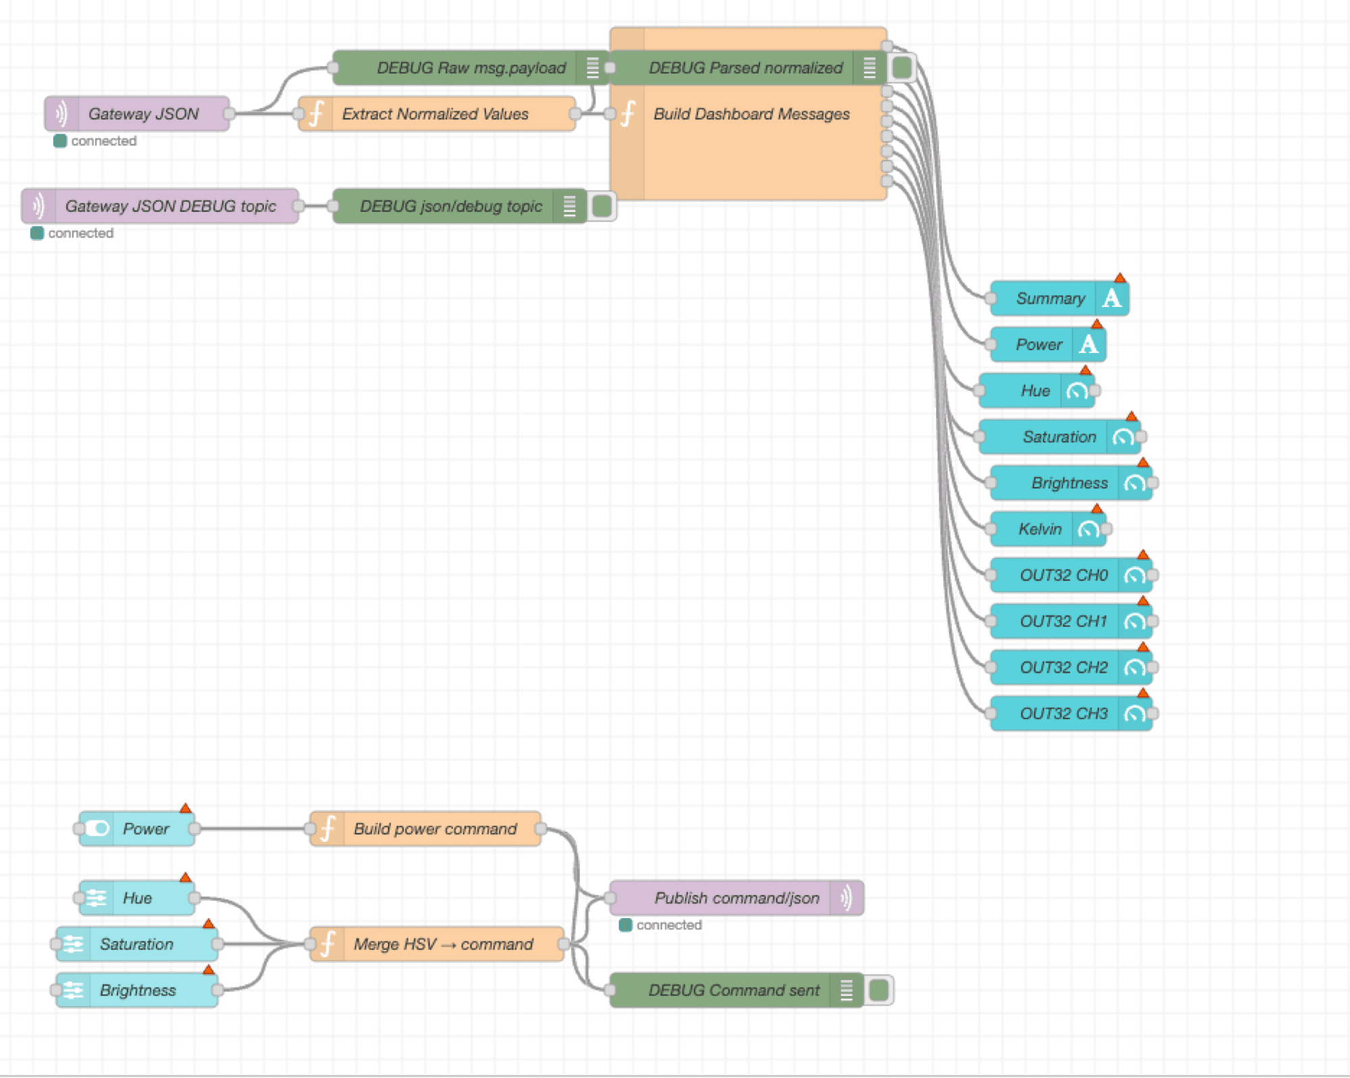Select the Summary node label
1350x1078 pixels.
click(1050, 299)
